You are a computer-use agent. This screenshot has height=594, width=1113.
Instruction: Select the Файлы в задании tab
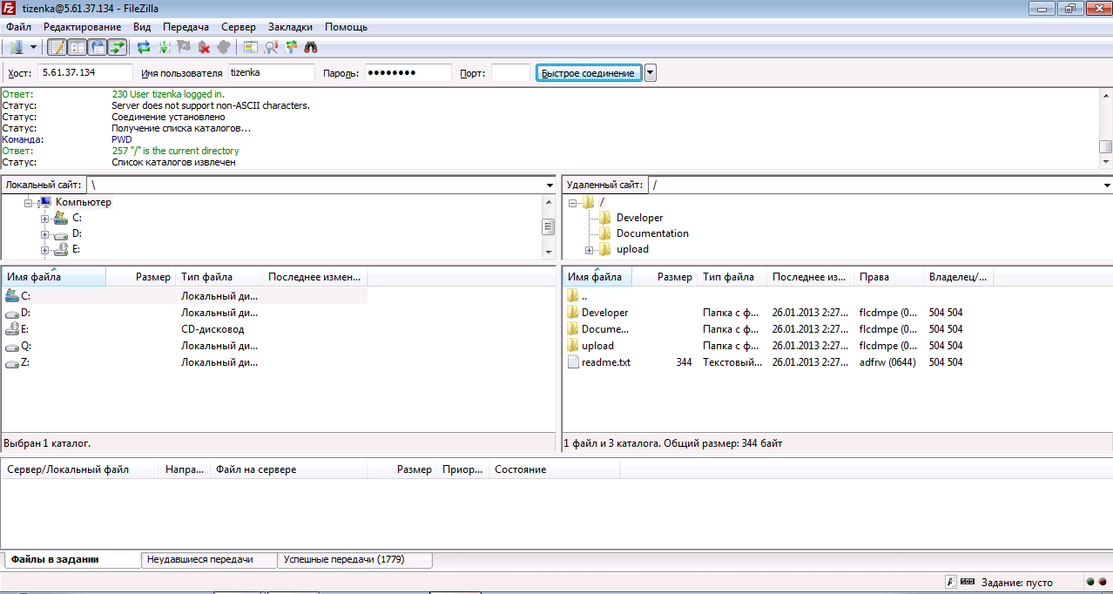pyautogui.click(x=71, y=559)
